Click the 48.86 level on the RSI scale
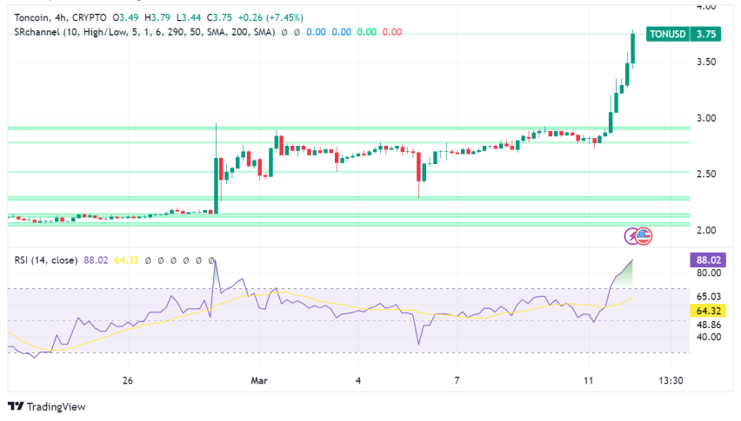741x421 pixels. coord(705,323)
